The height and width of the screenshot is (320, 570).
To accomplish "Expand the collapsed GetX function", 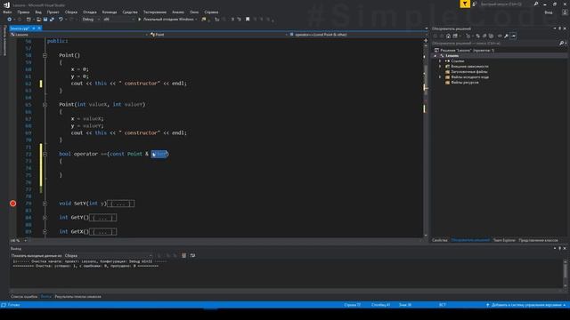I will click(45, 231).
